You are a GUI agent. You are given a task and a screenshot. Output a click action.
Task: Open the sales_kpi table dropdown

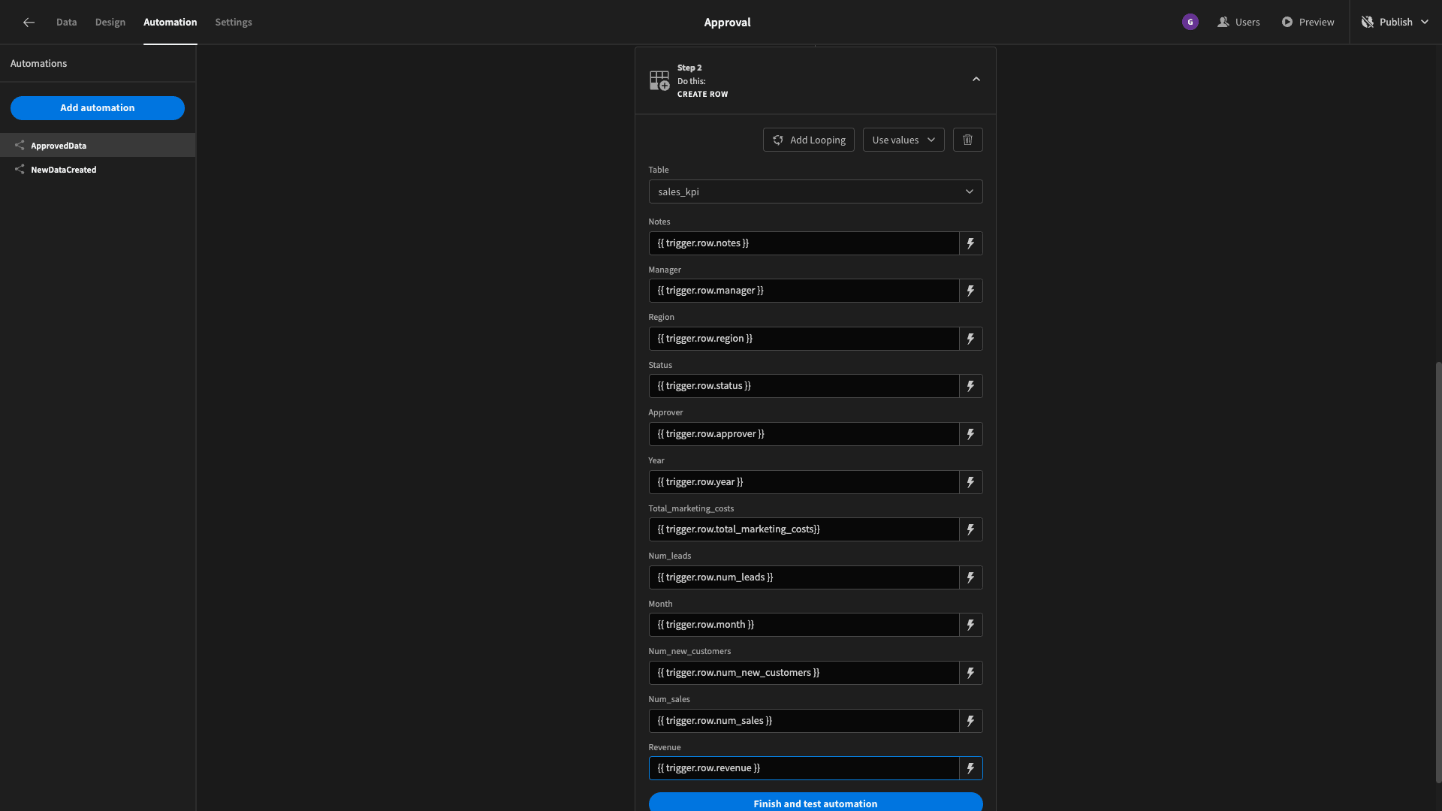[815, 191]
